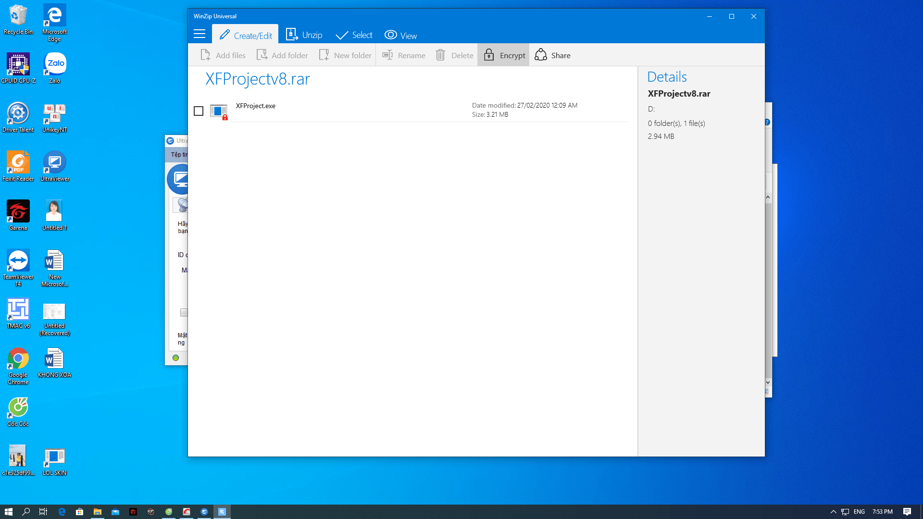Switch to the Unzip tab
The height and width of the screenshot is (519, 923).
coord(304,35)
